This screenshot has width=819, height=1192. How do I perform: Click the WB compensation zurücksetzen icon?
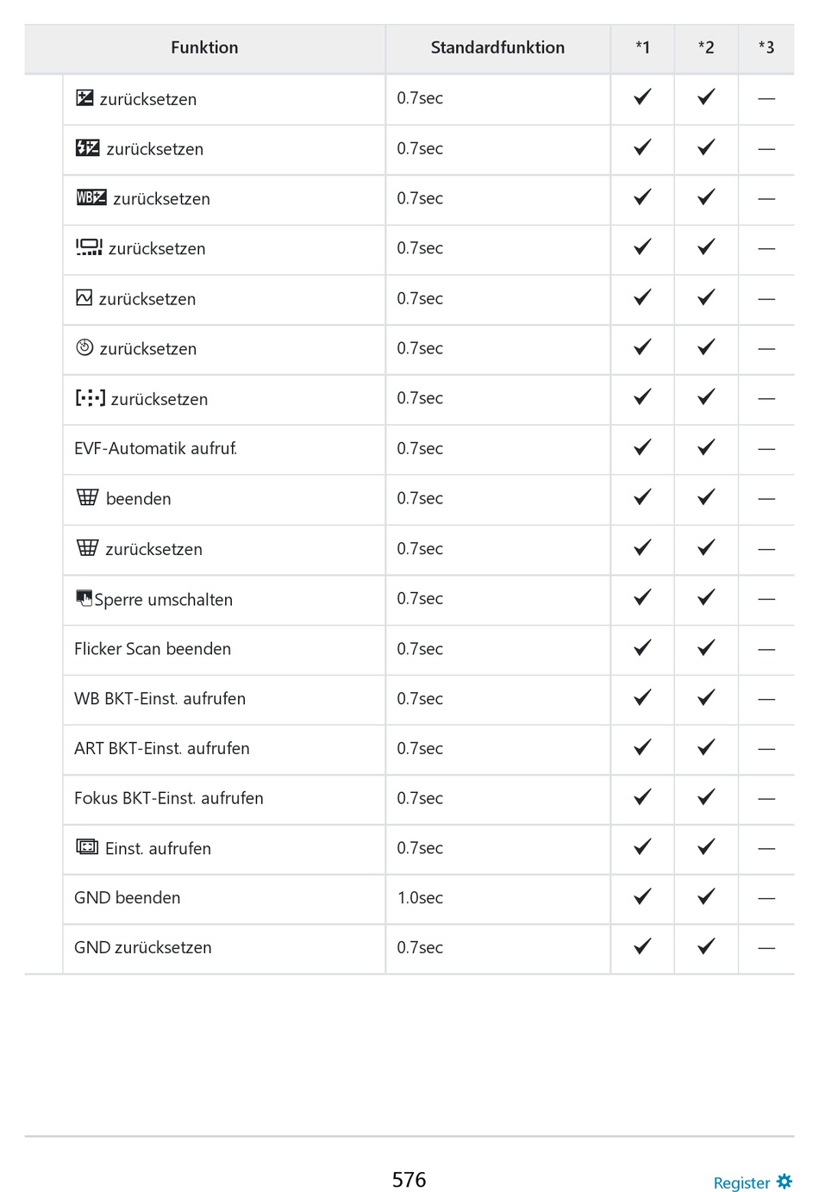coord(91,197)
